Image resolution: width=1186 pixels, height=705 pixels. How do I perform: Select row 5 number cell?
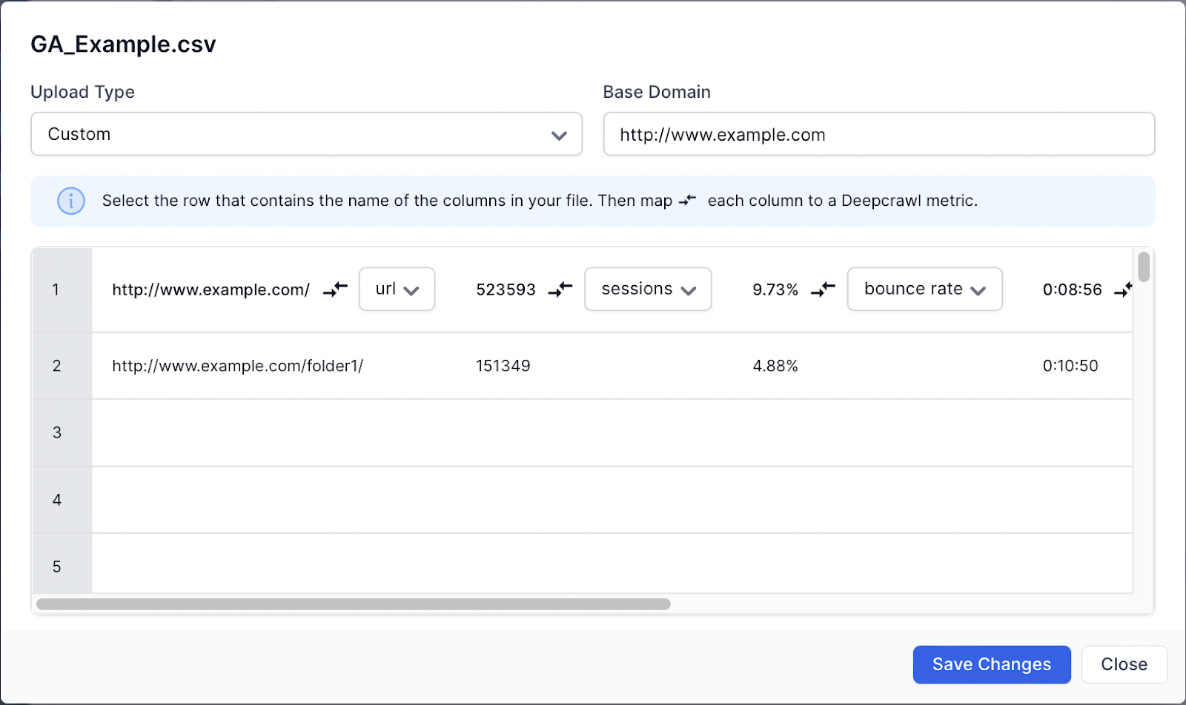coord(56,567)
